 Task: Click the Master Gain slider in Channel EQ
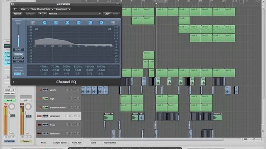coord(18,36)
